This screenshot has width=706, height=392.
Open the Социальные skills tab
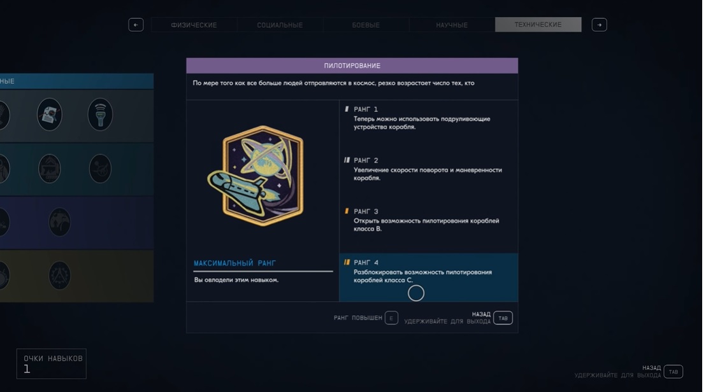point(280,25)
